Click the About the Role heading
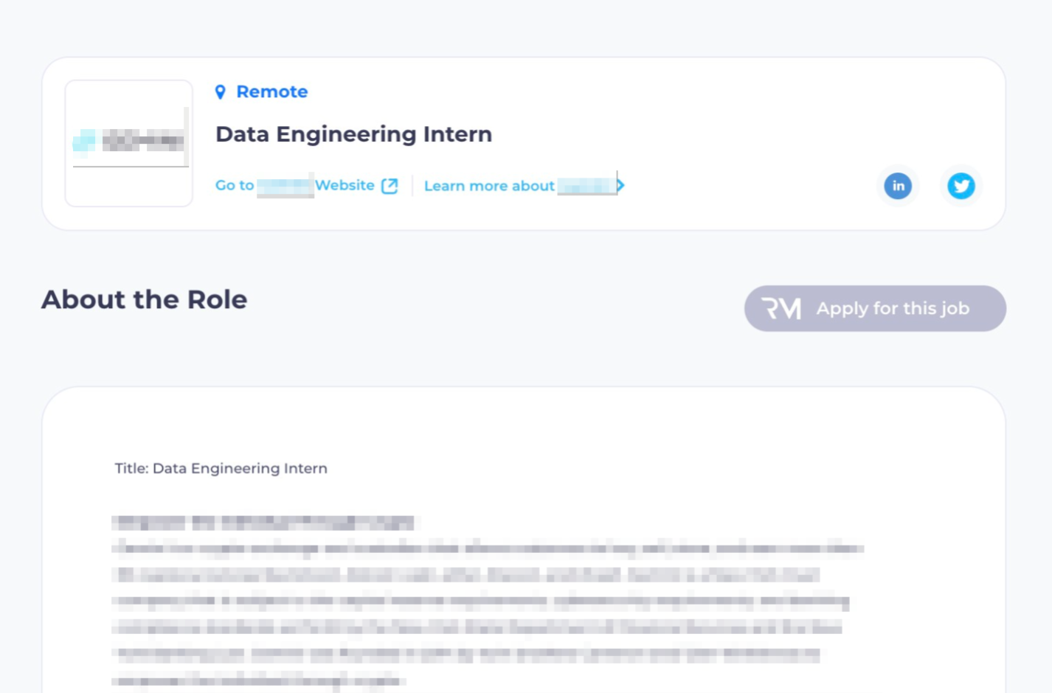 click(145, 299)
